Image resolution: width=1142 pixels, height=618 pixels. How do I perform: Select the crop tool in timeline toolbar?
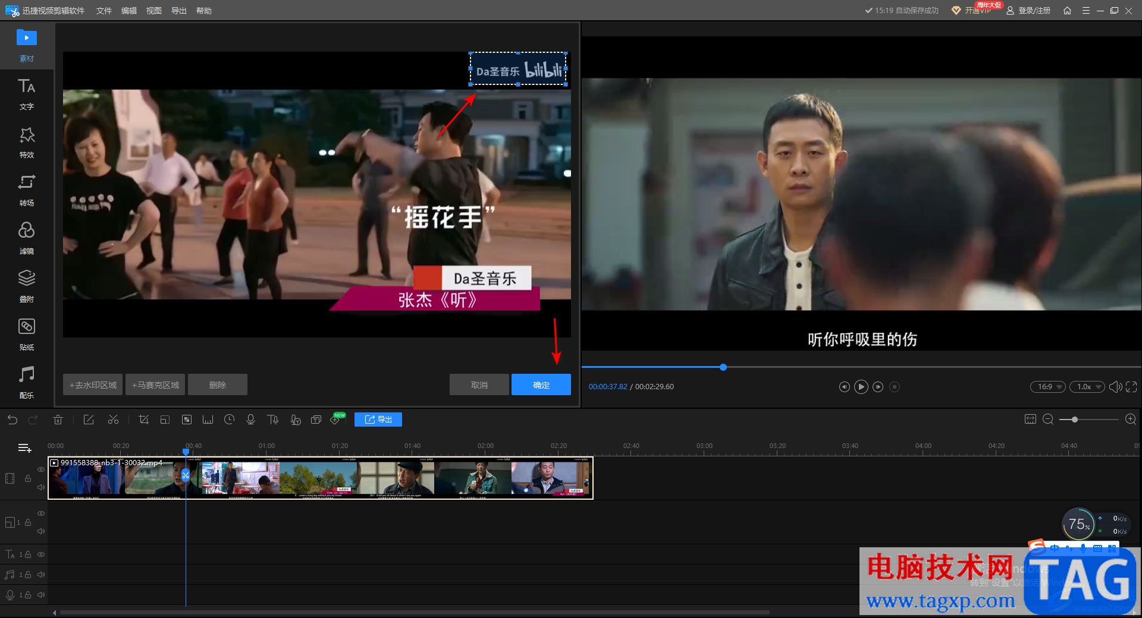[143, 420]
